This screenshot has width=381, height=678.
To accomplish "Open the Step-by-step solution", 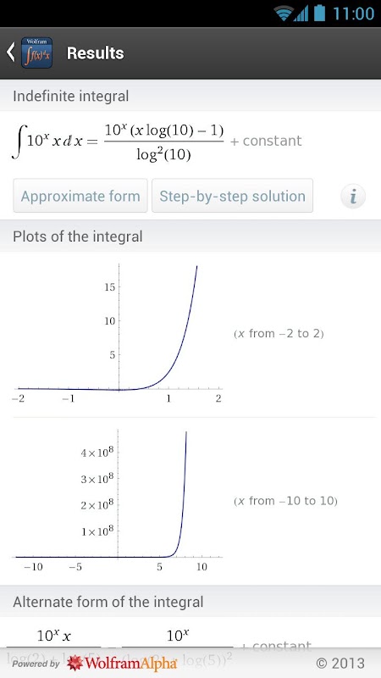I will (232, 196).
